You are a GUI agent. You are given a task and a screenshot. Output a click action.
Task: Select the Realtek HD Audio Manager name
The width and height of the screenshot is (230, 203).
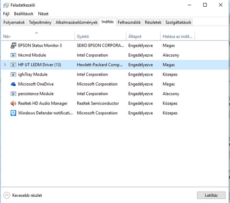click(x=43, y=103)
